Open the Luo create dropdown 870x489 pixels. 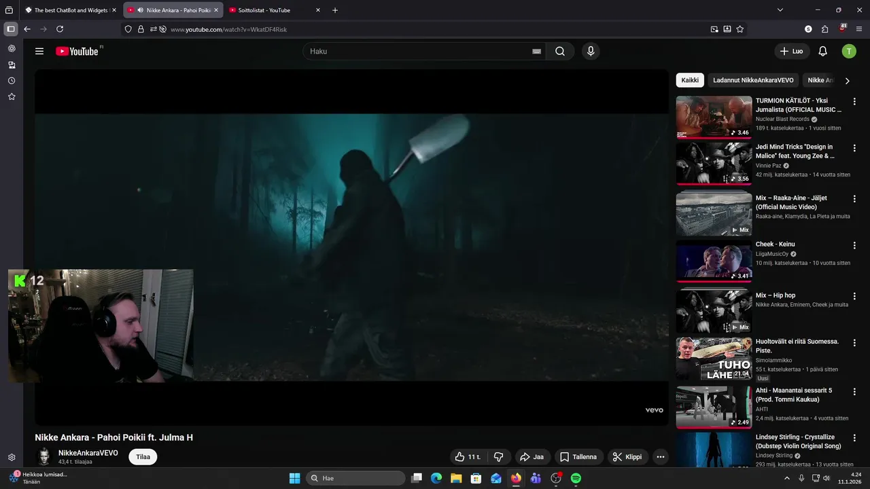click(792, 51)
